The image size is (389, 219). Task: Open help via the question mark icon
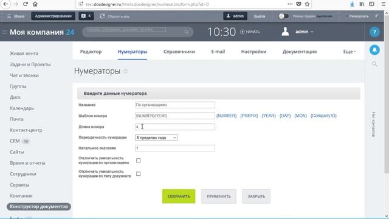point(374,32)
